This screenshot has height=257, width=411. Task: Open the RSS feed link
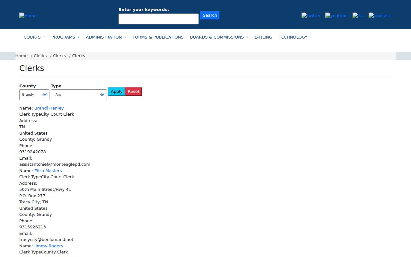[358, 15]
